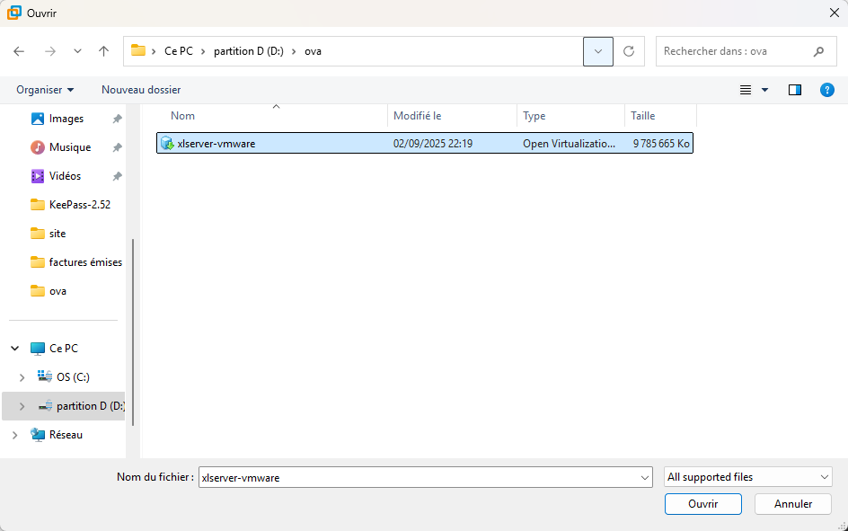Screen dimensions: 848x531
Task: Expand the OS (C:) drive node
Action: pyautogui.click(x=22, y=377)
